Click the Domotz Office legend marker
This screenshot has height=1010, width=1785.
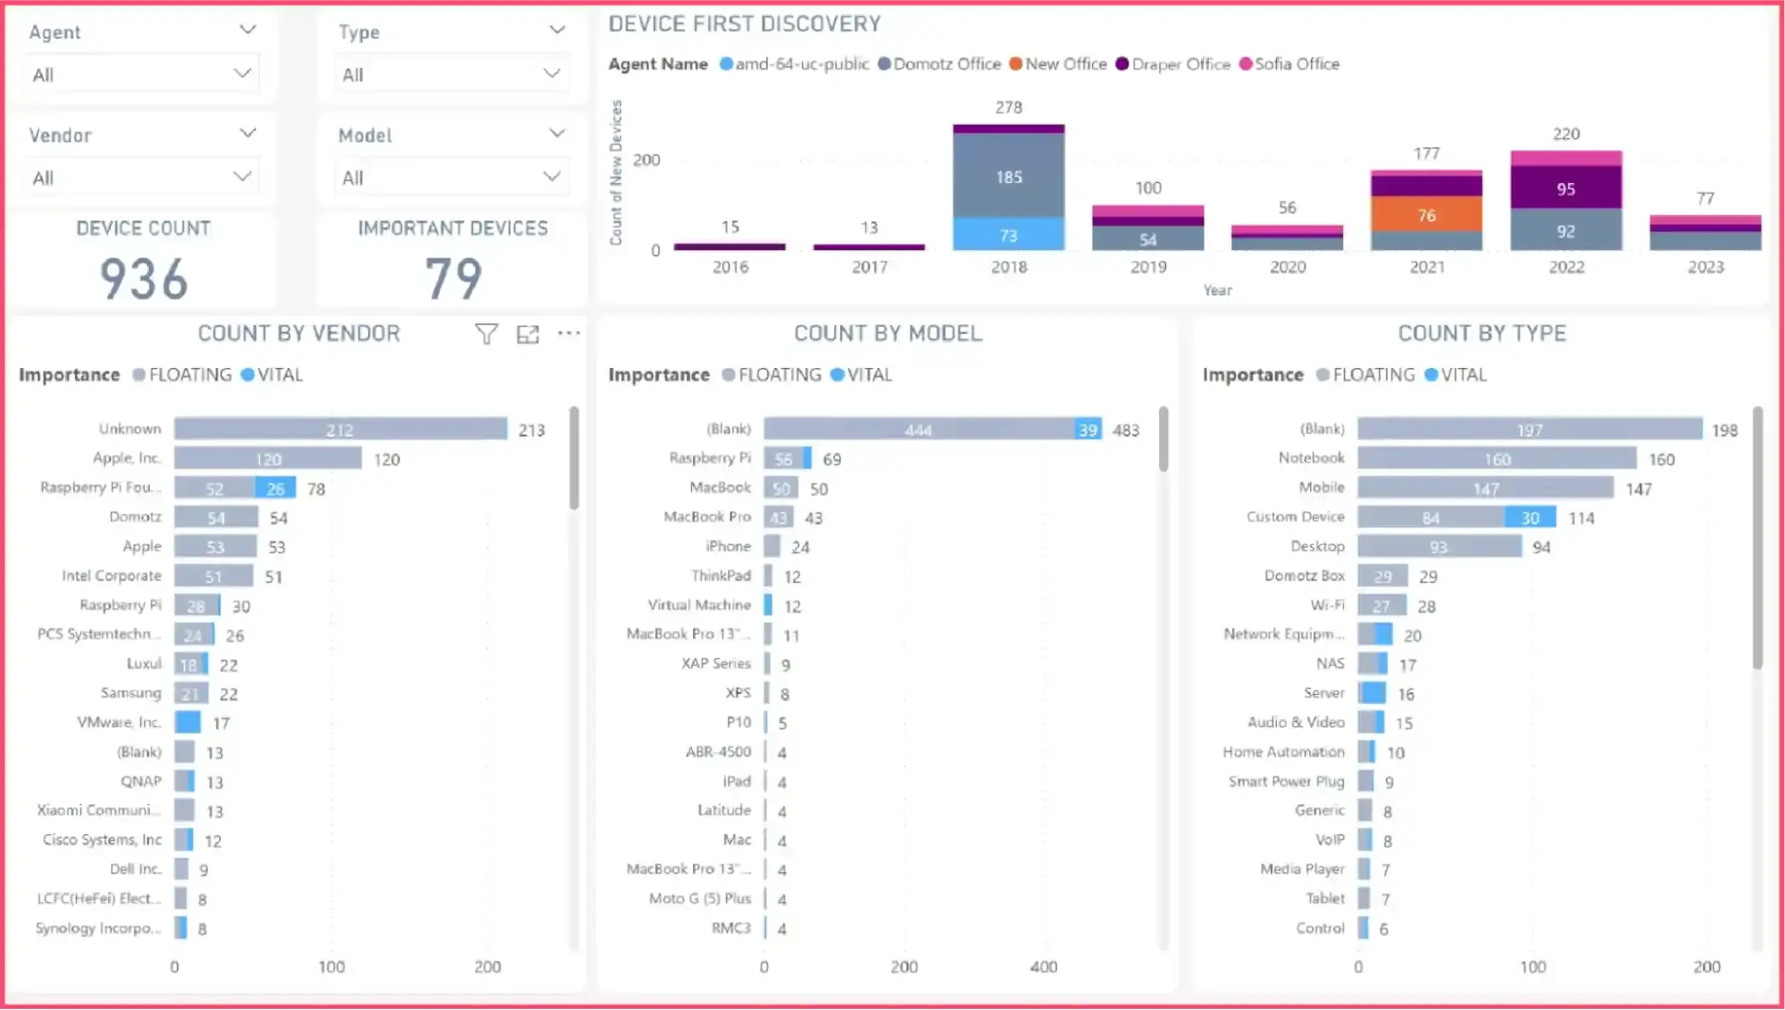click(x=884, y=64)
